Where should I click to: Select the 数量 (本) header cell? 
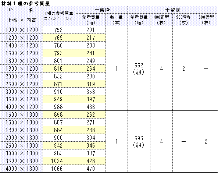click(117, 20)
